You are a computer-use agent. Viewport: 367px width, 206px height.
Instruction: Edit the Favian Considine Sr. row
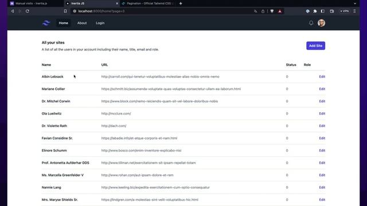pyautogui.click(x=322, y=138)
